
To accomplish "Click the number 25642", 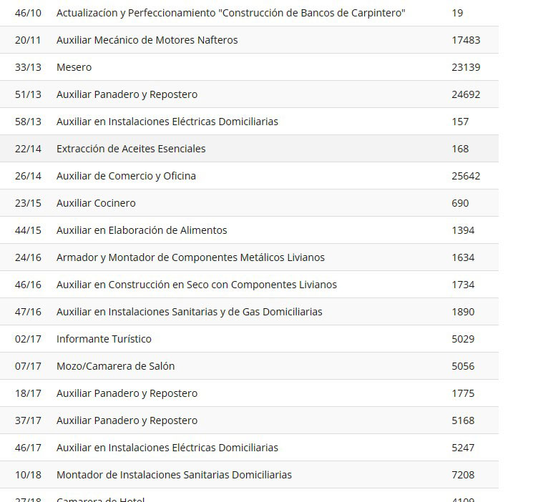I will 466,176.
